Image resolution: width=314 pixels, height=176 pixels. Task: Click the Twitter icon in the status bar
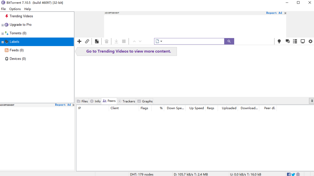[293, 174]
